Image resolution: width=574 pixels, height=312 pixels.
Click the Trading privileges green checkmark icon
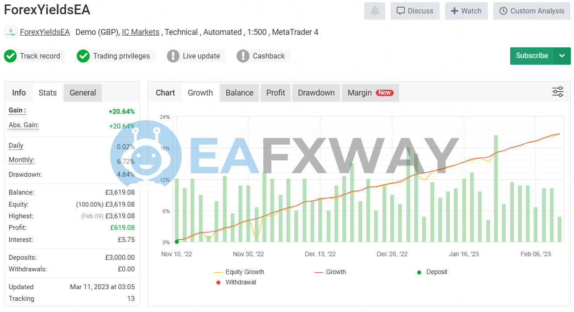click(83, 56)
